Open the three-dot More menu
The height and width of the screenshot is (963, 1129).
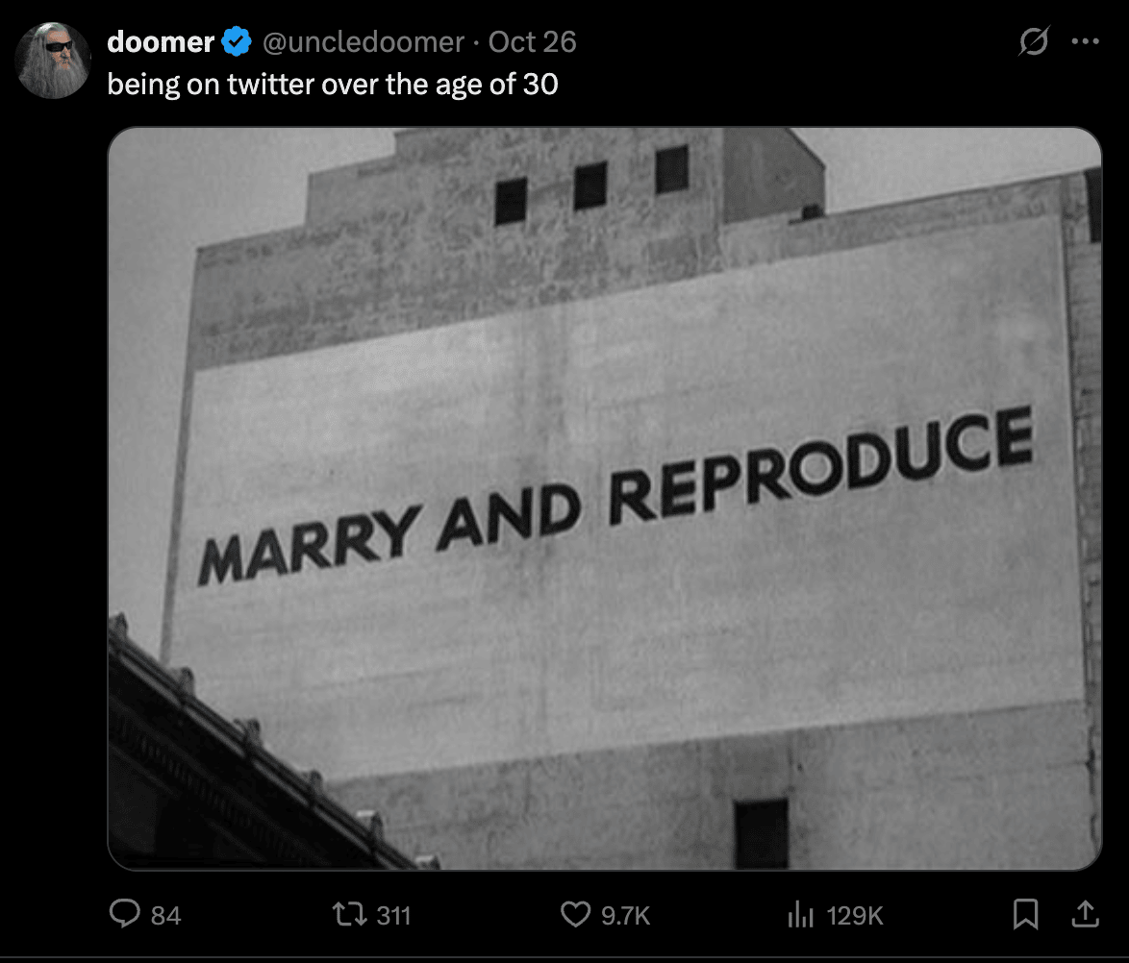click(x=1084, y=42)
